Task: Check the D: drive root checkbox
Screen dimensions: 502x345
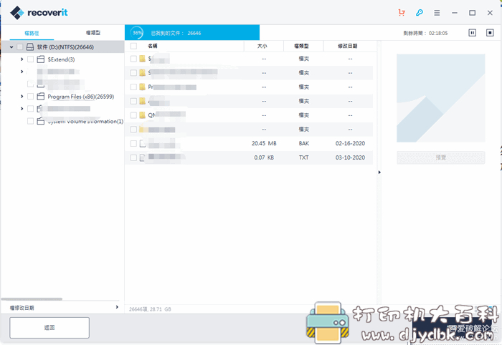Action: pyautogui.click(x=20, y=47)
